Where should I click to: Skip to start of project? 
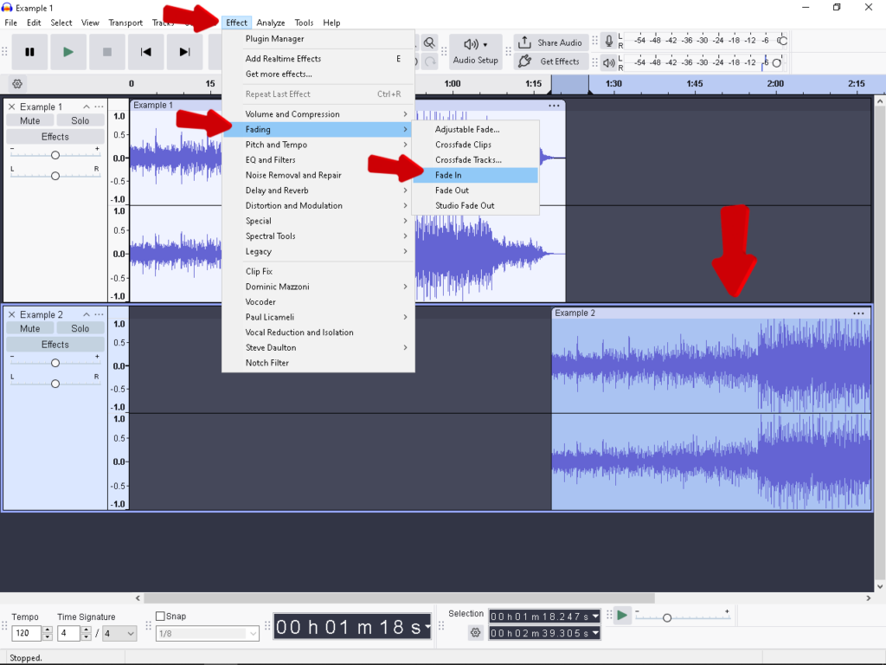click(x=145, y=52)
